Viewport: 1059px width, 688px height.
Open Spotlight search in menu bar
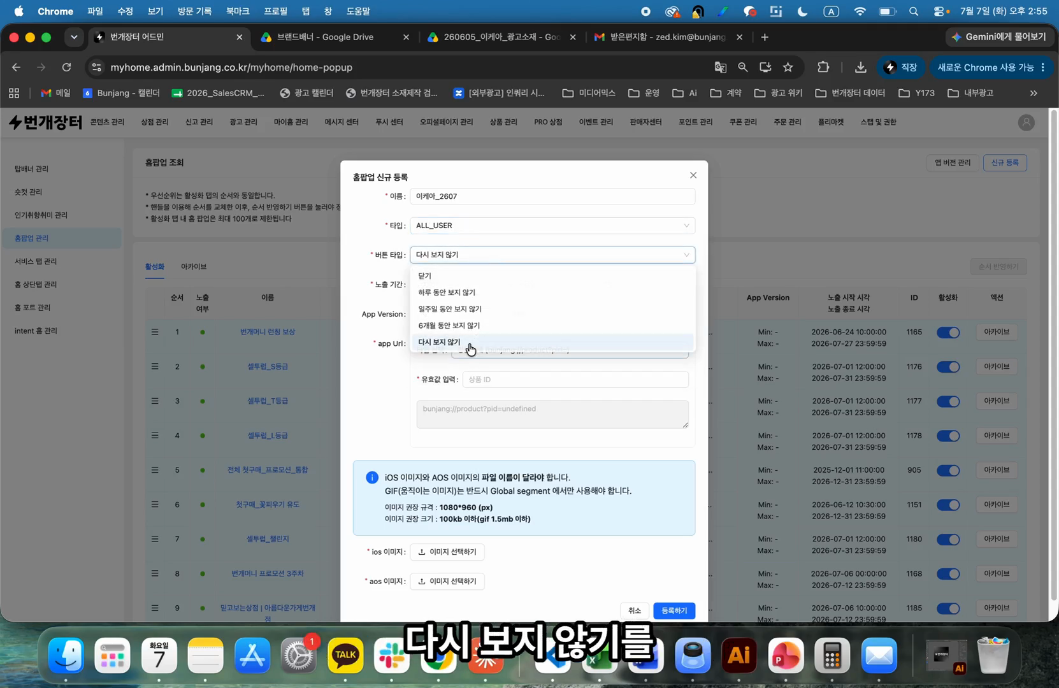click(x=914, y=11)
